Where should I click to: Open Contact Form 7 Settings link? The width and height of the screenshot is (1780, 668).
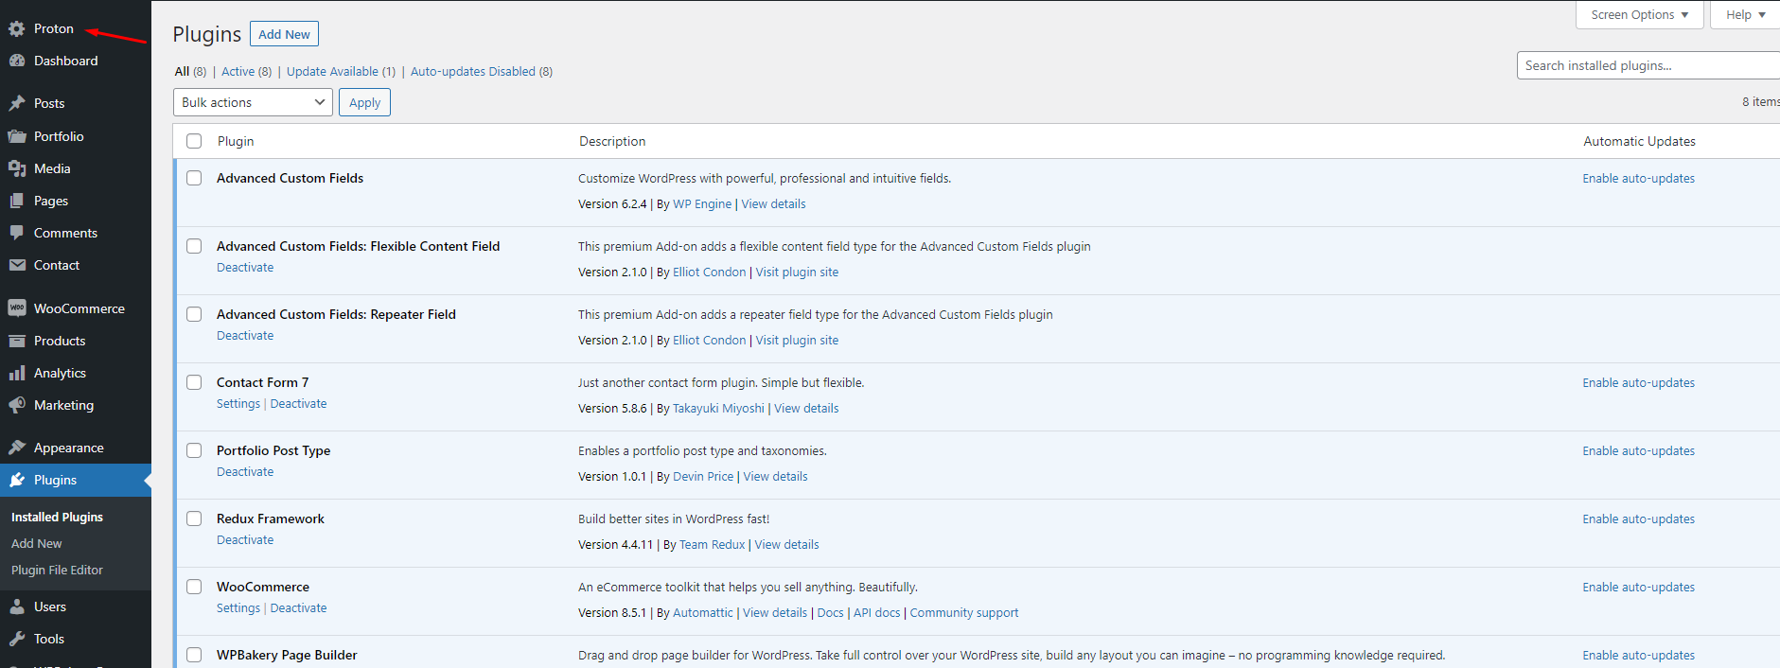[x=238, y=404]
